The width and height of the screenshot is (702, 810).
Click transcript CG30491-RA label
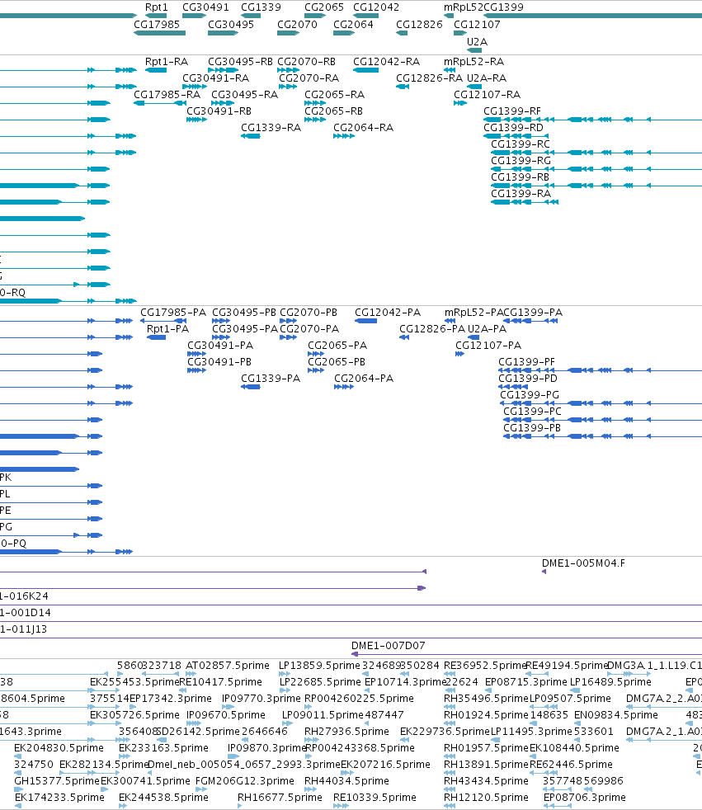point(215,78)
